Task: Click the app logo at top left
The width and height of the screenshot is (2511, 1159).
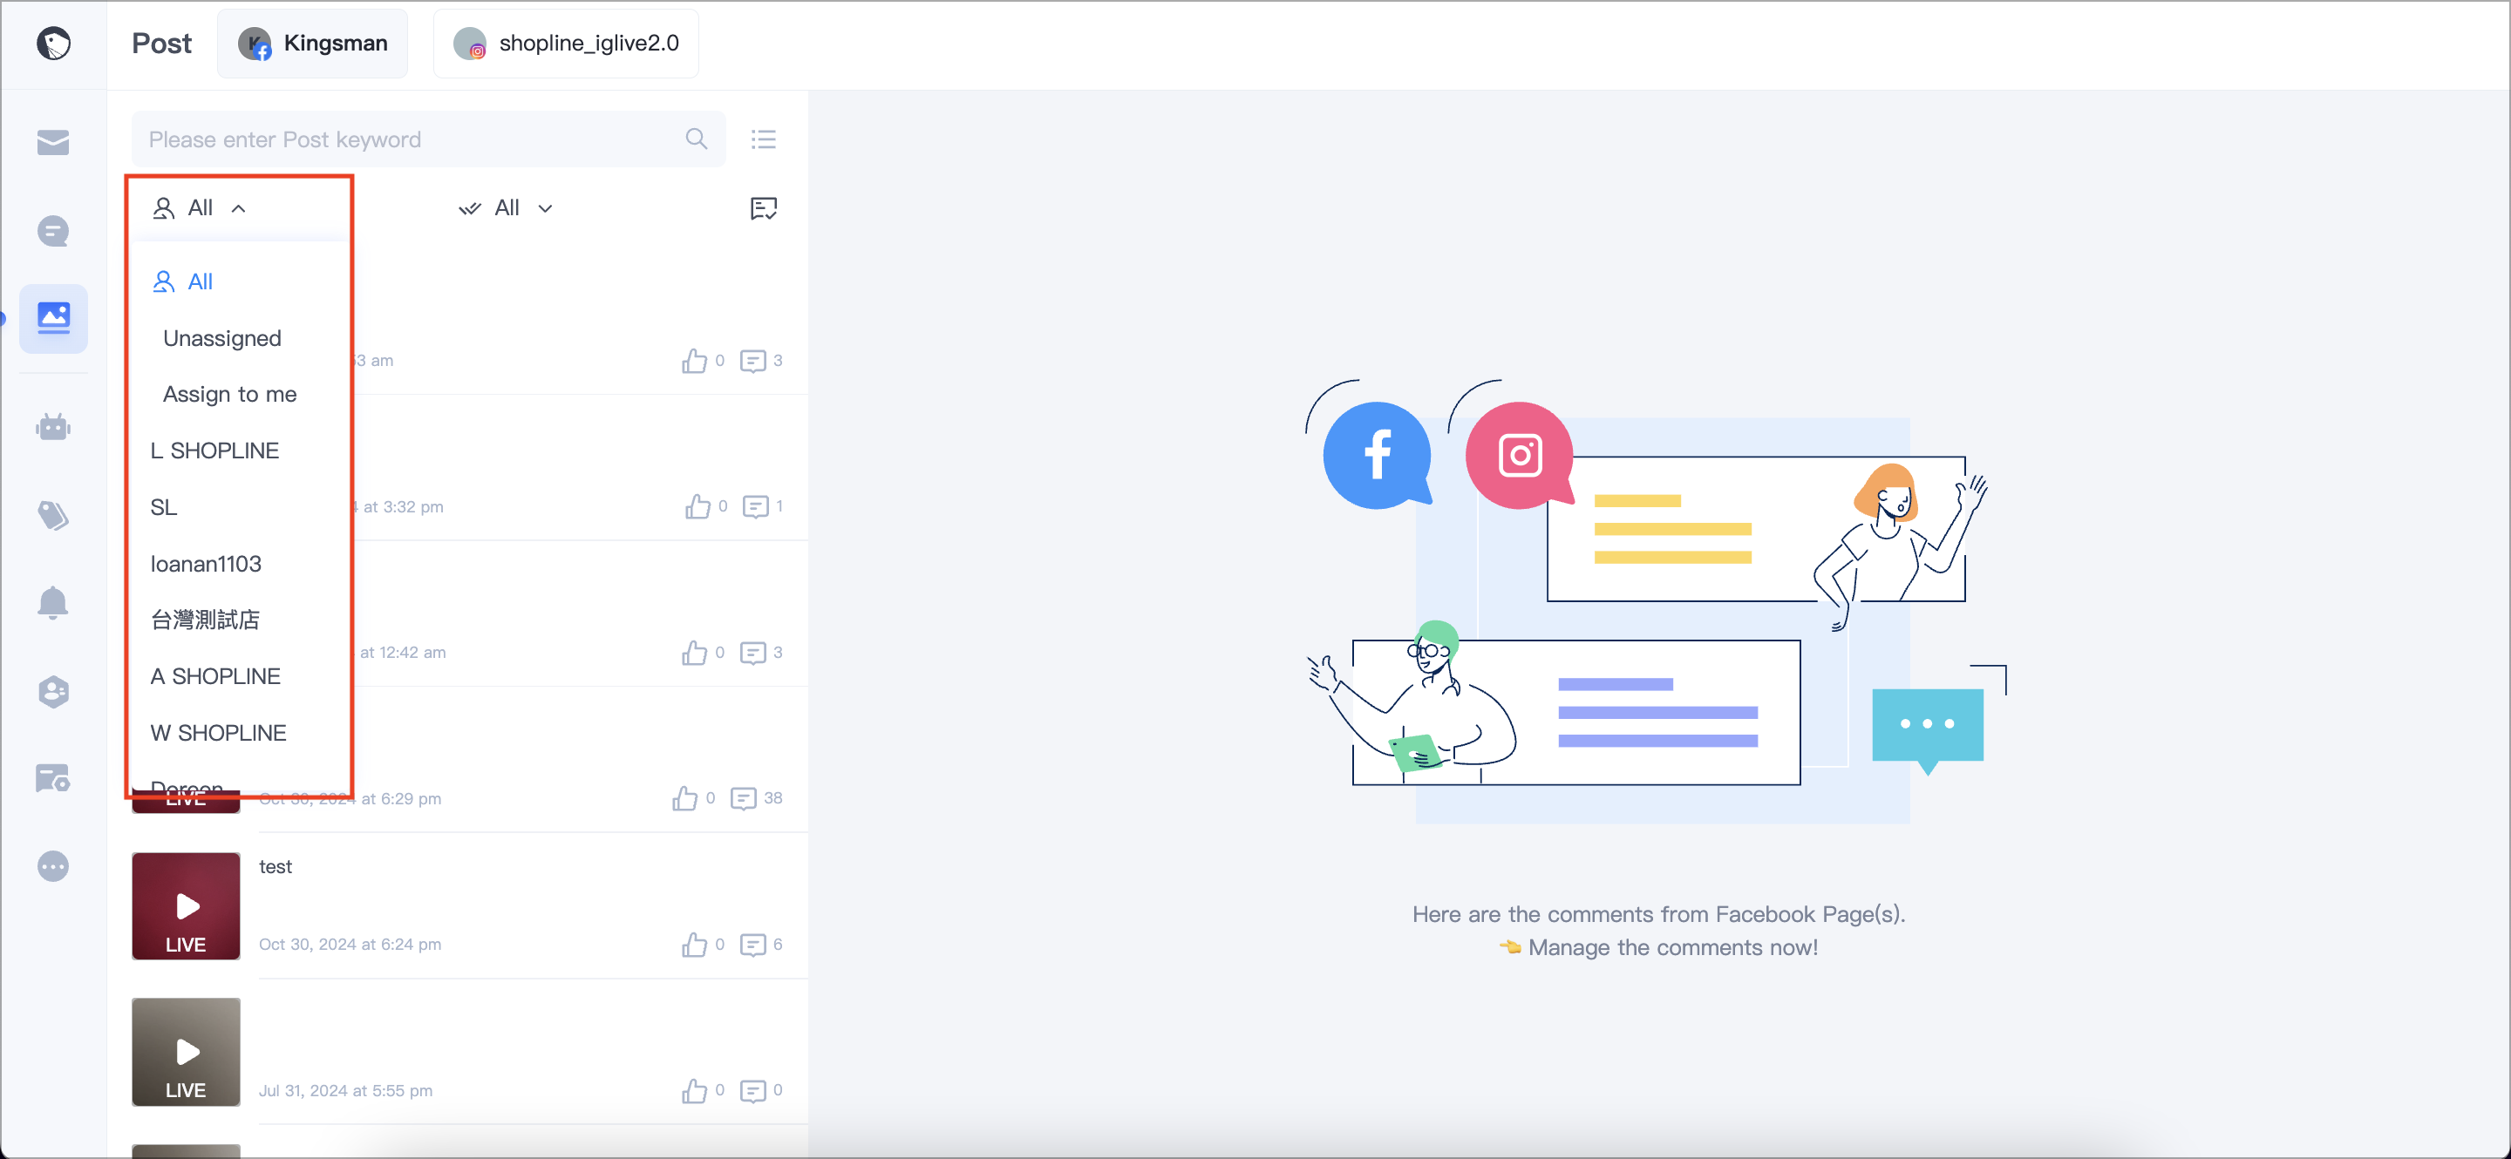Action: click(52, 43)
